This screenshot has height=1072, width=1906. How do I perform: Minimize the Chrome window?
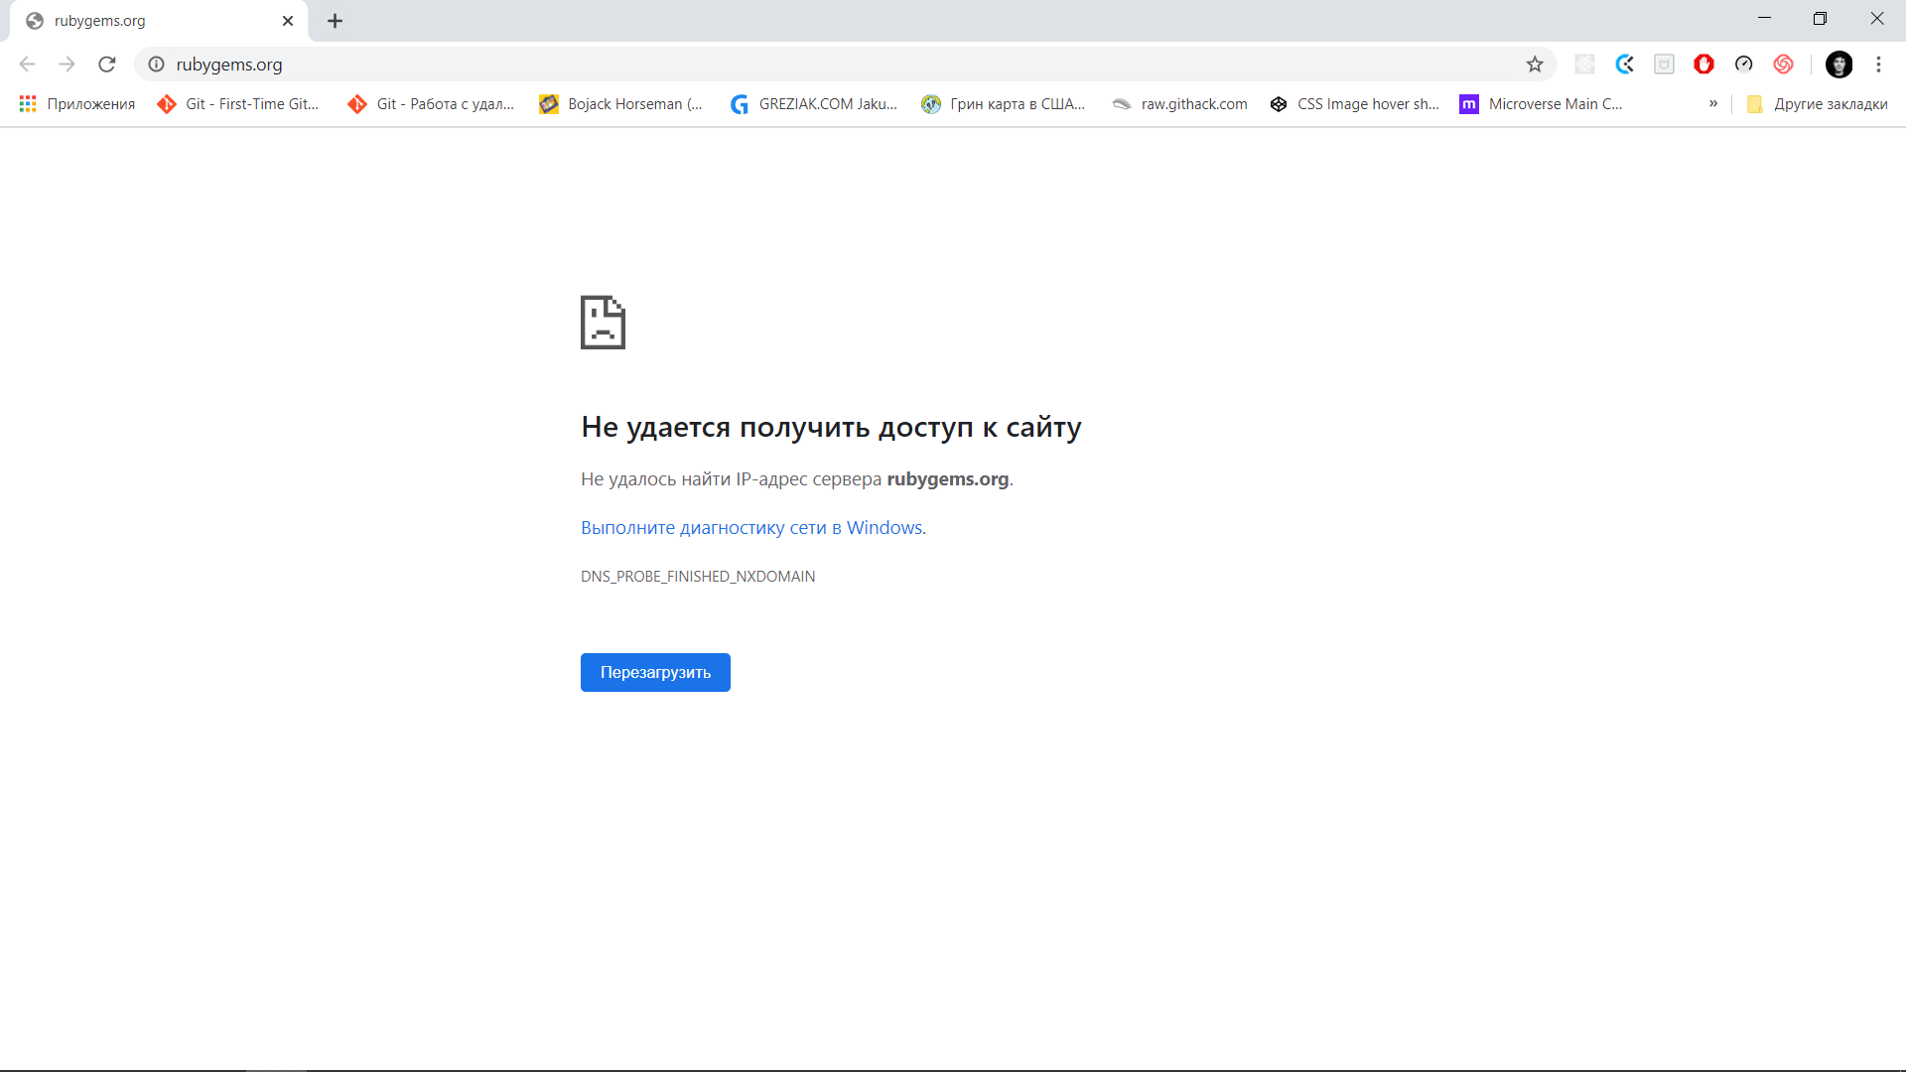click(1764, 19)
